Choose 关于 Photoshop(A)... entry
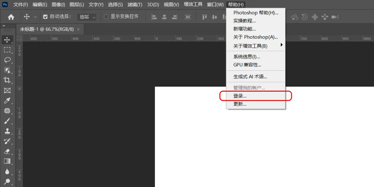This screenshot has width=374, height=187. pyautogui.click(x=256, y=37)
